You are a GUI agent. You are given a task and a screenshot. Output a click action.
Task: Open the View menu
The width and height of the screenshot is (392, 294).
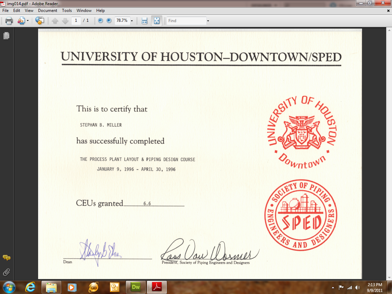pos(29,11)
